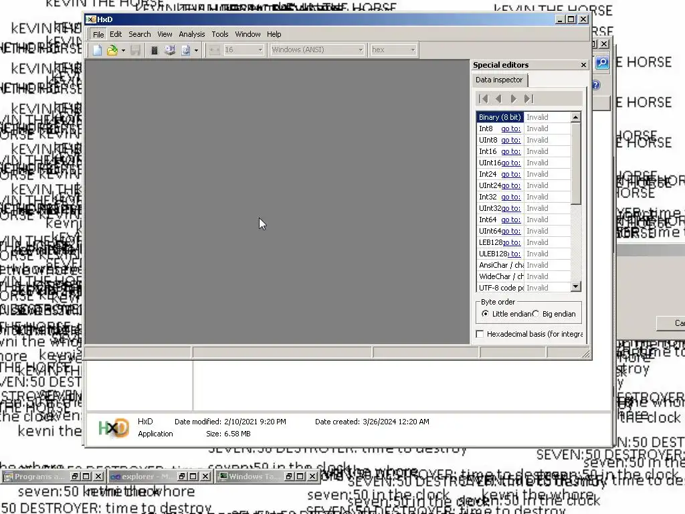Click the Data inspector scroll up arrow

click(576, 116)
